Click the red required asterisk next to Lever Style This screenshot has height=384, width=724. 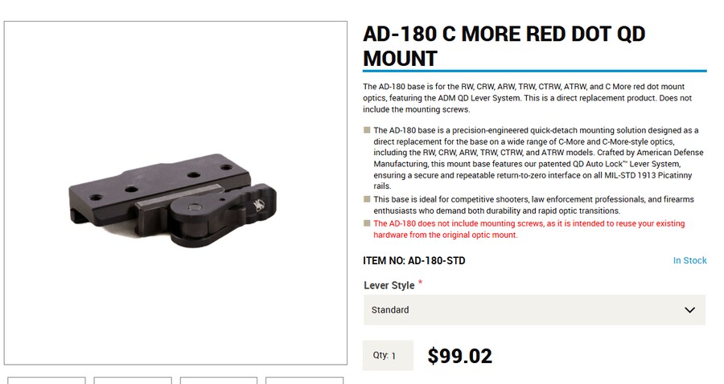[x=420, y=284]
